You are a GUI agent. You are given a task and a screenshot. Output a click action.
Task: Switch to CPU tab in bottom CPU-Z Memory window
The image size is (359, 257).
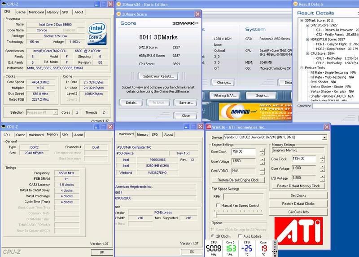point(7,135)
